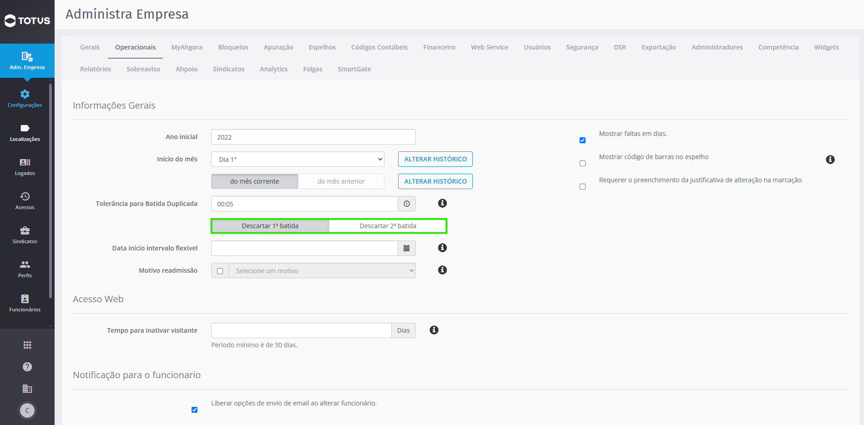
Task: Click the company building icon in sidebar
Action: [x=27, y=389]
